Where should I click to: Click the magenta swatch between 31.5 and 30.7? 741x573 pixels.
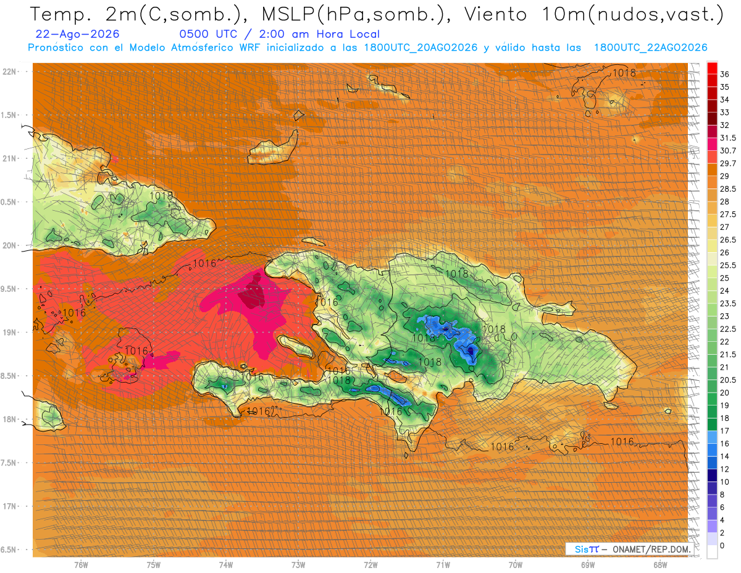point(712,144)
